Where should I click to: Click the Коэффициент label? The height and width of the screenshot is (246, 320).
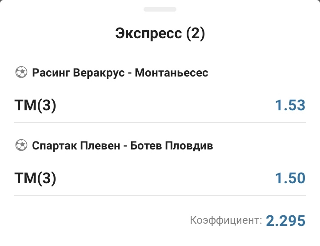(x=226, y=220)
